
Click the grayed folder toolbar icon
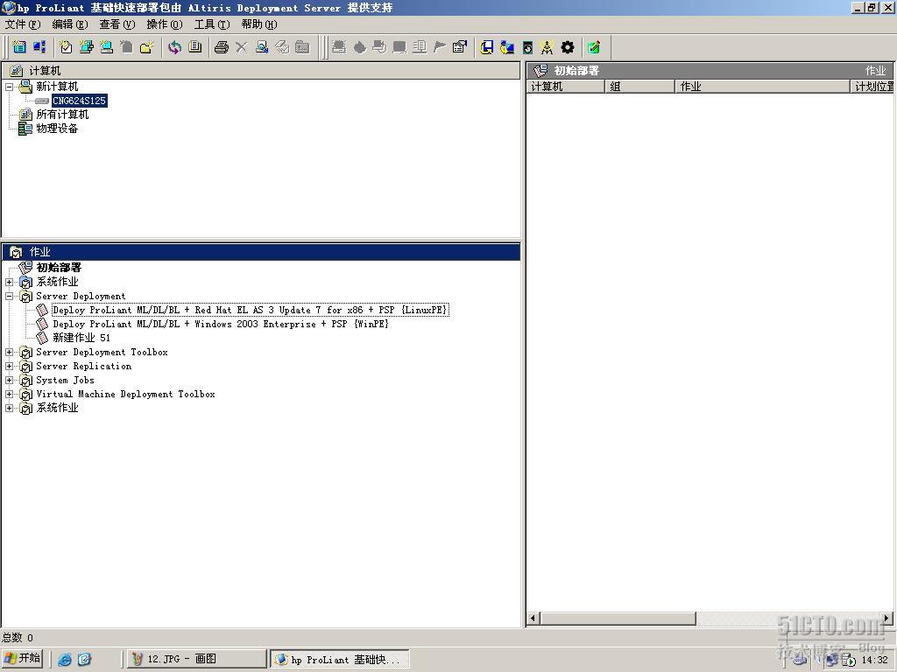coord(302,47)
